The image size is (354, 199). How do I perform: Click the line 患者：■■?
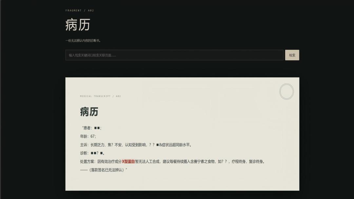click(x=92, y=128)
